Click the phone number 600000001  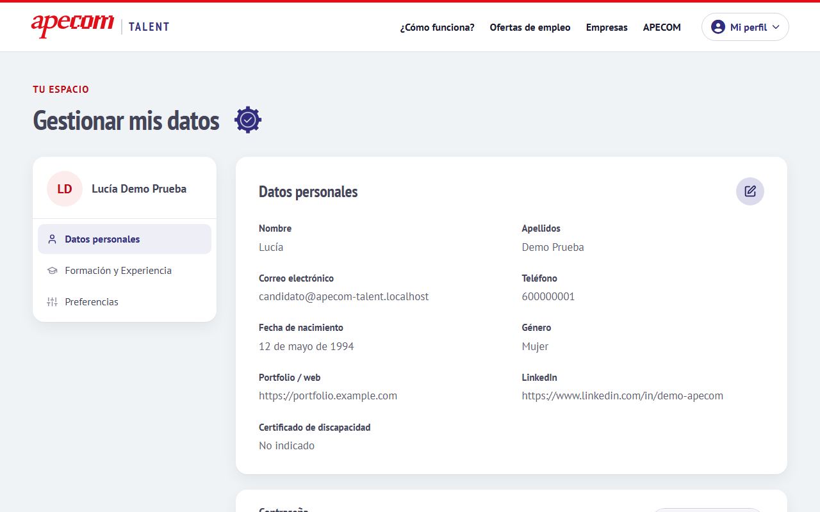point(548,296)
